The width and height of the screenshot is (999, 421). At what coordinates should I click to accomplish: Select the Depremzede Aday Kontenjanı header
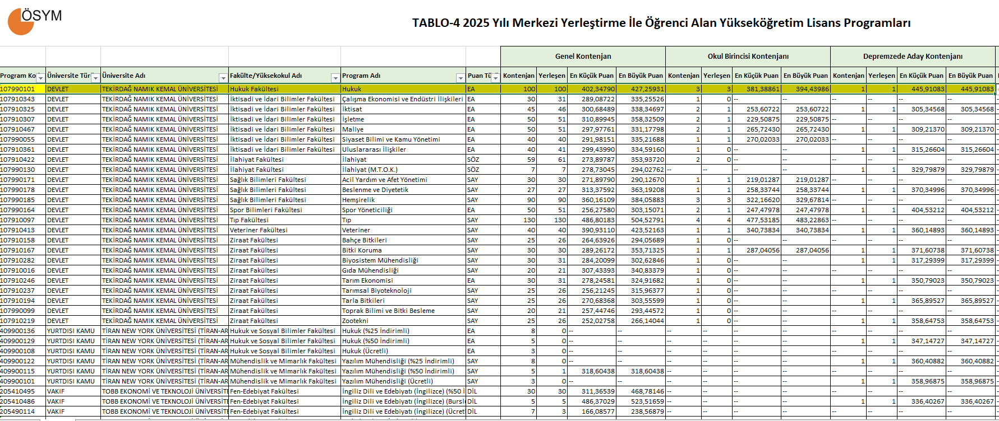click(x=913, y=57)
